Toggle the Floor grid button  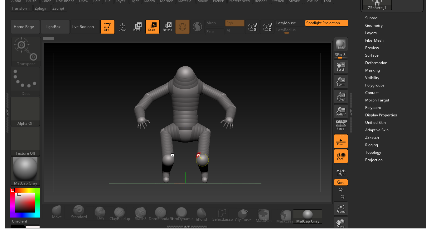tap(341, 141)
